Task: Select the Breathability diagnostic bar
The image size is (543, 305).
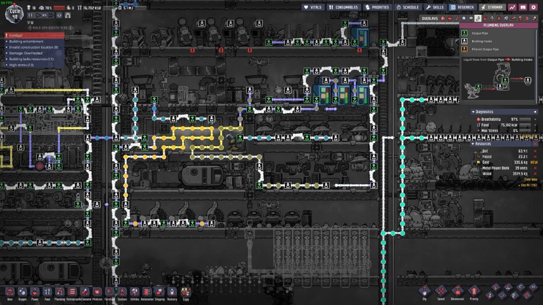Action: point(525,119)
